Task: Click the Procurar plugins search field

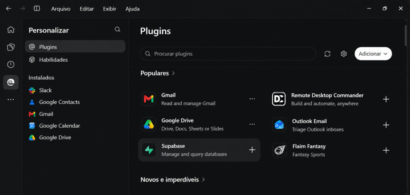Action: coord(228,54)
